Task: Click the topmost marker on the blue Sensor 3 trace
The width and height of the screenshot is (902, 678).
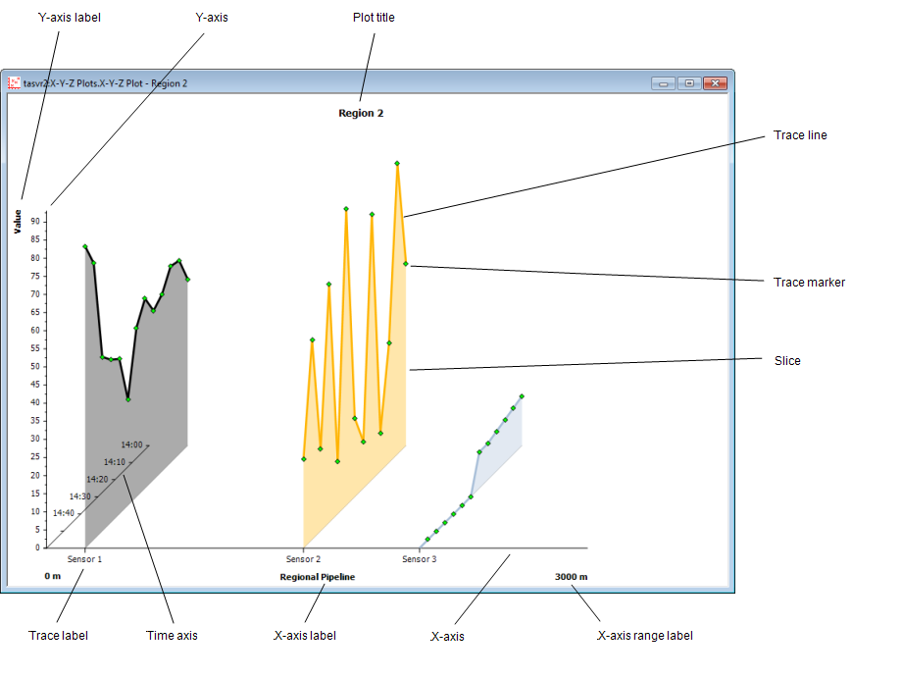Action: (x=520, y=394)
